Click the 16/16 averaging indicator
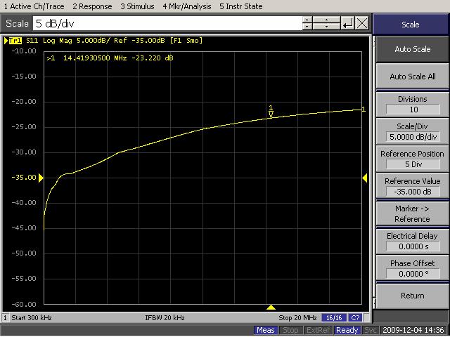 point(334,318)
